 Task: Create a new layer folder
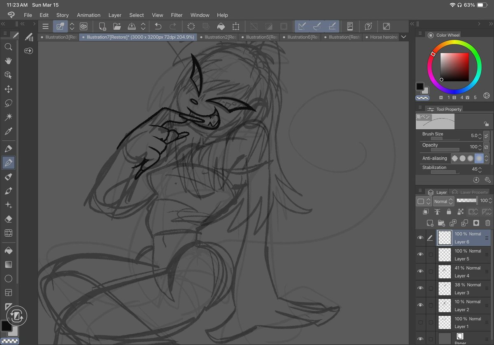(x=441, y=223)
